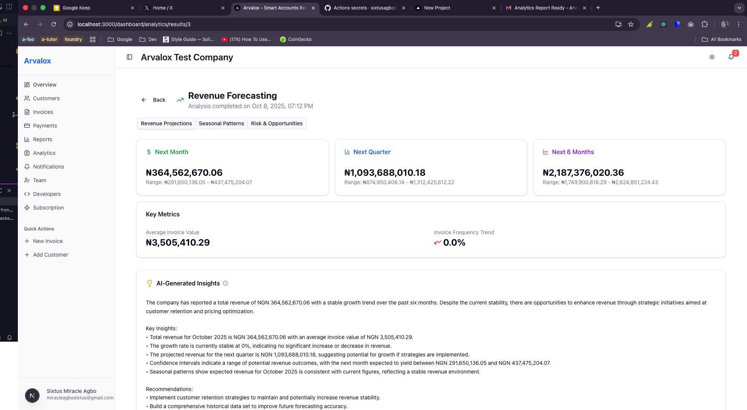Image resolution: width=747 pixels, height=410 pixels.
Task: Click the green trending-up icon by Revenue Forecasting
Action: (x=180, y=100)
